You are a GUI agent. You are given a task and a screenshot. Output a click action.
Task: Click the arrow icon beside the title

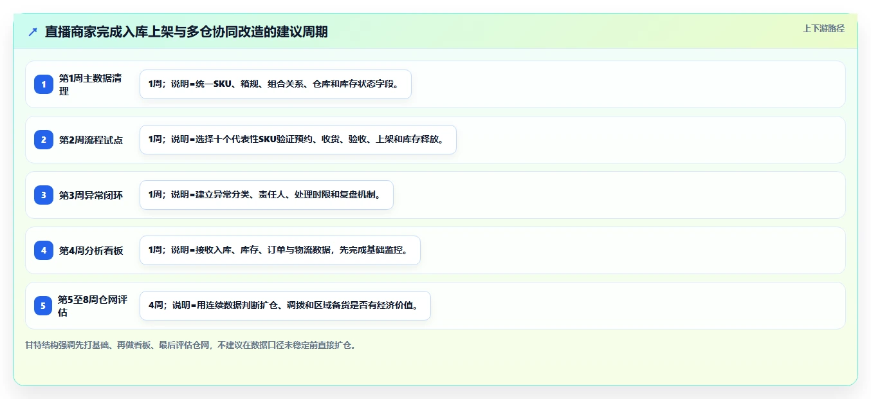pyautogui.click(x=33, y=32)
